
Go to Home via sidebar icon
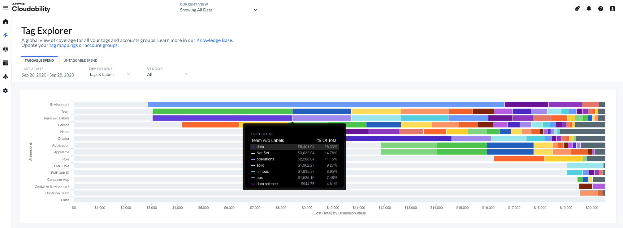(x=6, y=21)
